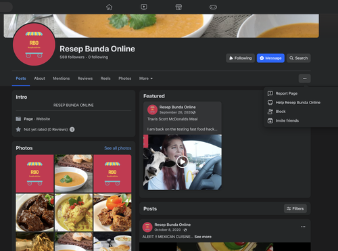
Task: Click the Not yet rated (0 Reviews) text
Action: (46, 129)
